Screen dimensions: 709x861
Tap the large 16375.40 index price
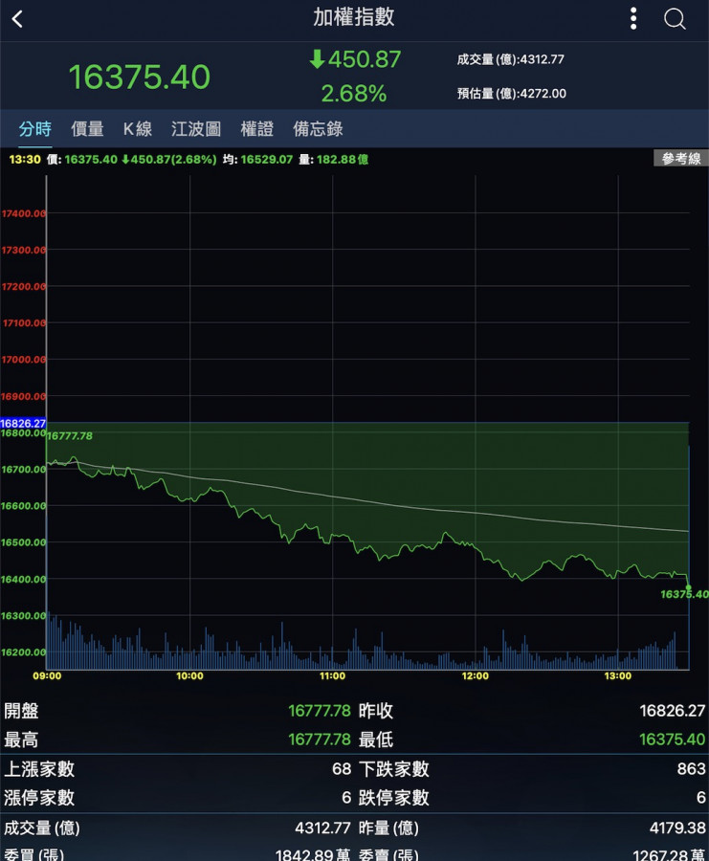pyautogui.click(x=140, y=77)
